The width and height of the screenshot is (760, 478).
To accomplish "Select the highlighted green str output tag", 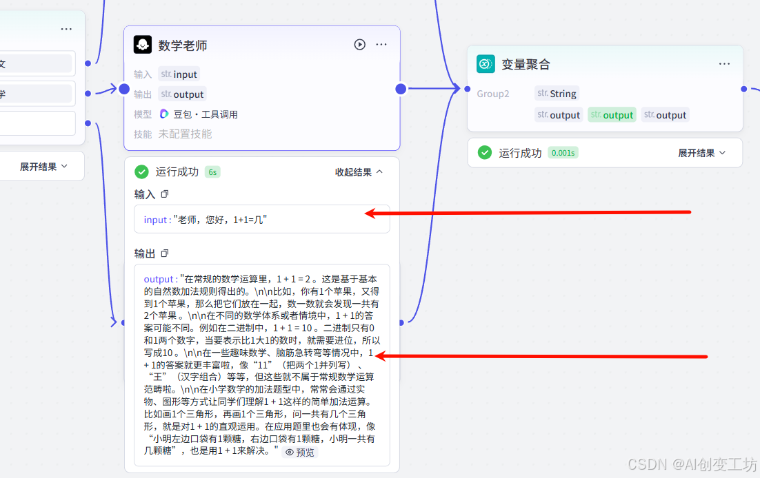I will (x=612, y=115).
